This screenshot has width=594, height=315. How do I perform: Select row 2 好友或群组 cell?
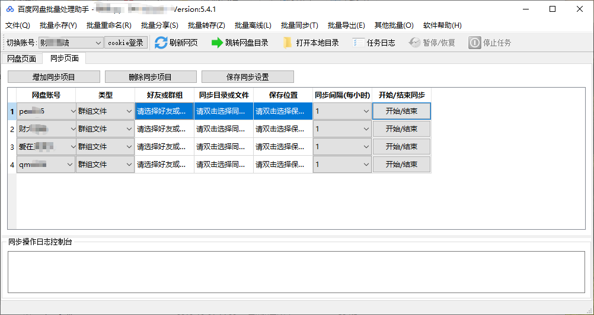pos(164,129)
